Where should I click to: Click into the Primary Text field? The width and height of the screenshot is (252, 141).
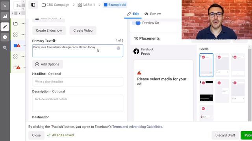click(x=78, y=51)
